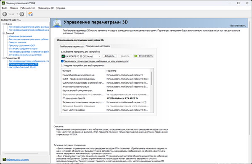Open Установка цифрового аудио

click(x=23, y=49)
